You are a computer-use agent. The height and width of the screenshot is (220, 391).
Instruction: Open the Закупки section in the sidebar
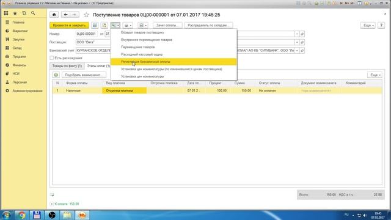(19, 39)
